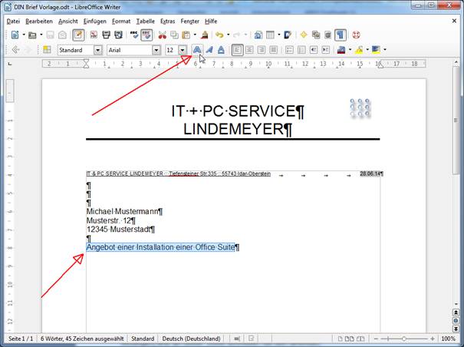Export directly as PDF icon
464x347 pixels.
(x=94, y=35)
